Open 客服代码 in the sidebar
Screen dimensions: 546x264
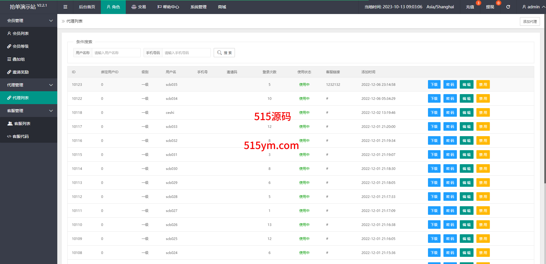click(21, 136)
